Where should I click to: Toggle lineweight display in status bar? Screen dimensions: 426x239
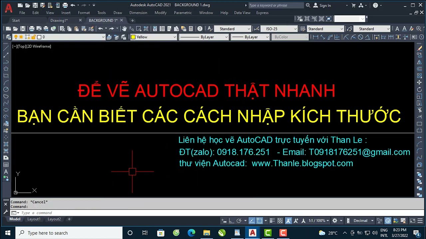point(272,221)
